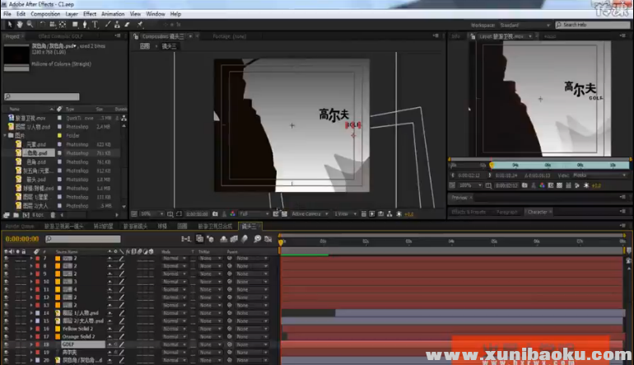Select the Pen tool
634x365 pixels.
[85, 24]
